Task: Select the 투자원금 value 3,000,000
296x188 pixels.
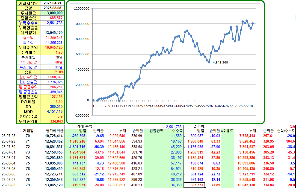Action: point(52,13)
